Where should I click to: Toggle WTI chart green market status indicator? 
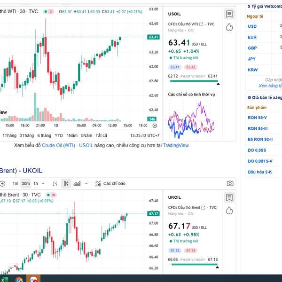click(46, 12)
